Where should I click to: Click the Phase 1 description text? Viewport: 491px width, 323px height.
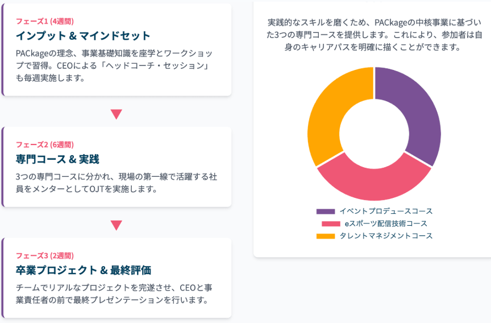tap(115, 65)
